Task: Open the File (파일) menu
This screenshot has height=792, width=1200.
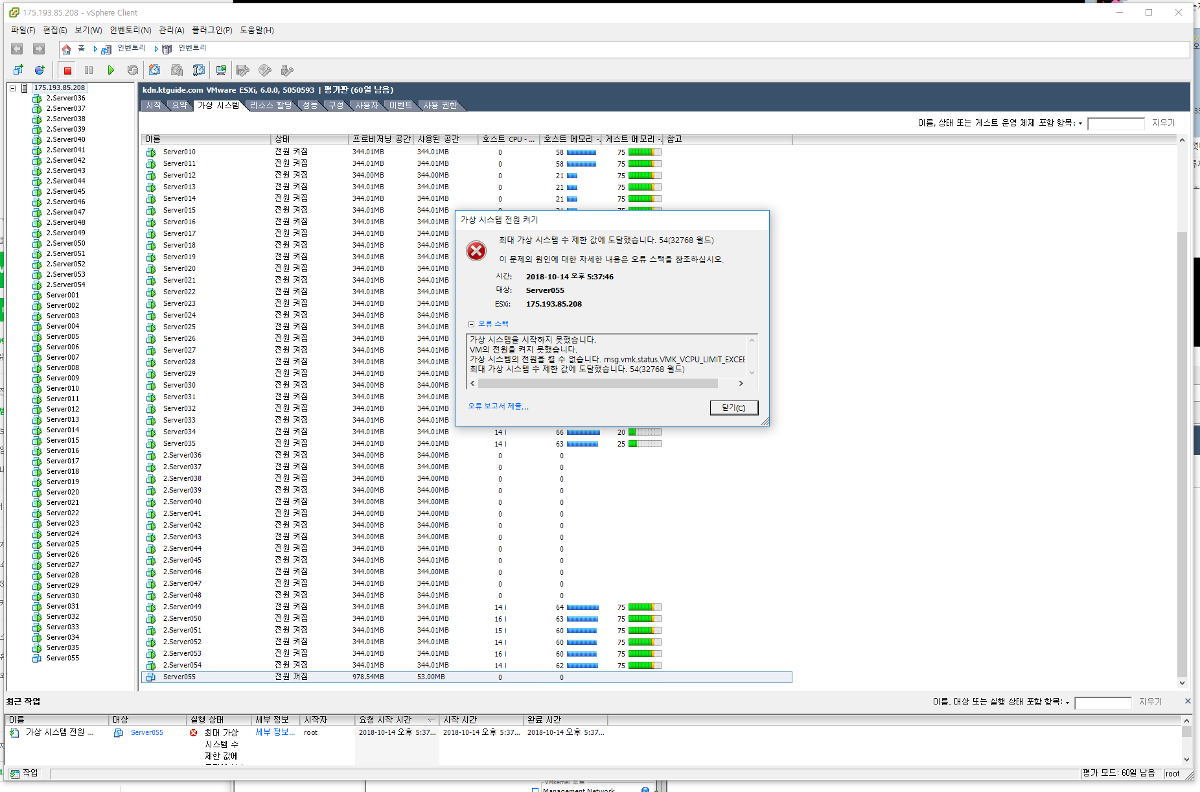Action: [x=23, y=30]
